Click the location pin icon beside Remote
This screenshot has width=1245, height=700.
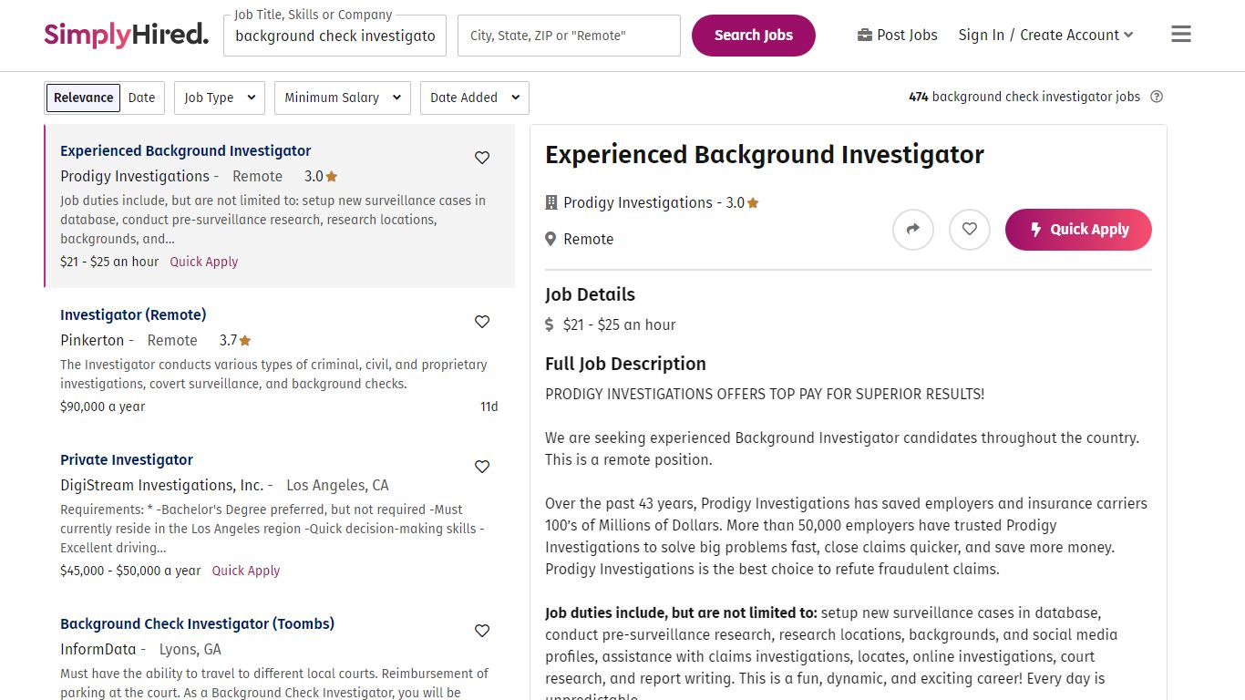coord(550,239)
